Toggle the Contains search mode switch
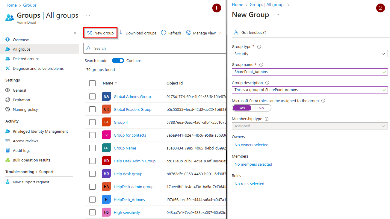Screen dimensions: 390x219 coord(118,60)
